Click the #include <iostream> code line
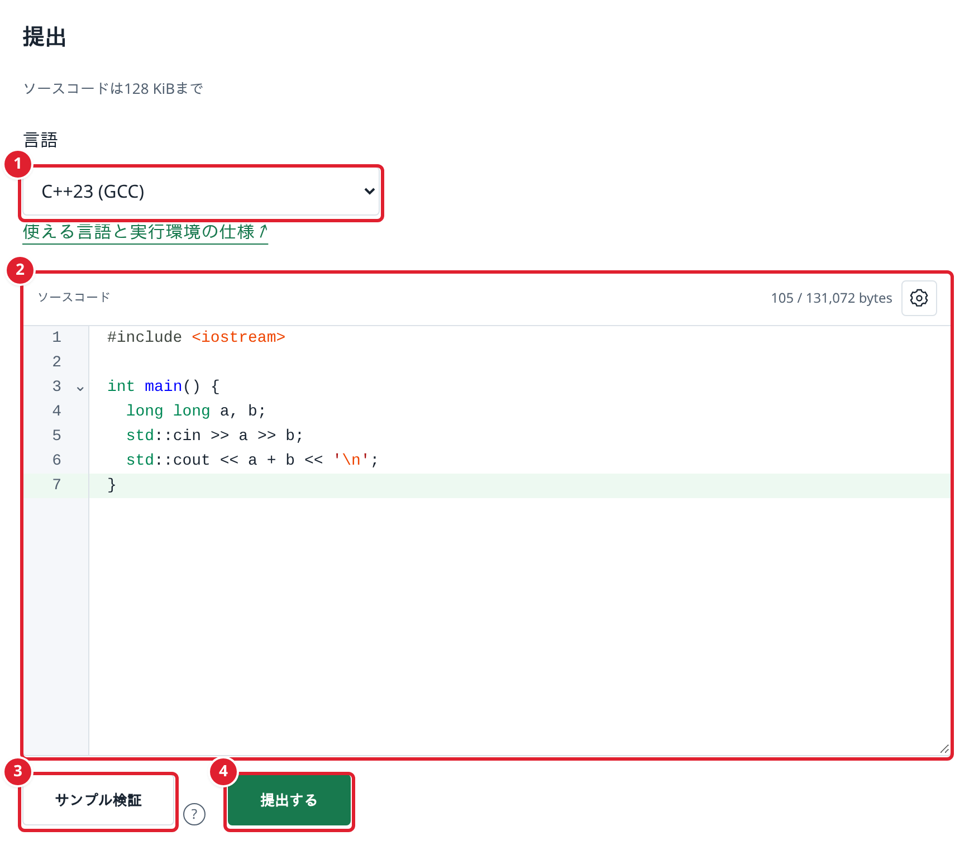Viewport: 974px width, 850px height. pos(196,337)
